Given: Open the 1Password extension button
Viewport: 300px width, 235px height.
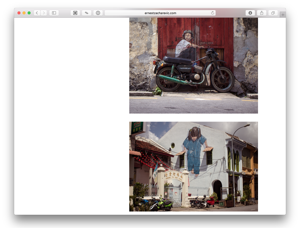Looking at the screenshot, I should pos(98,13).
